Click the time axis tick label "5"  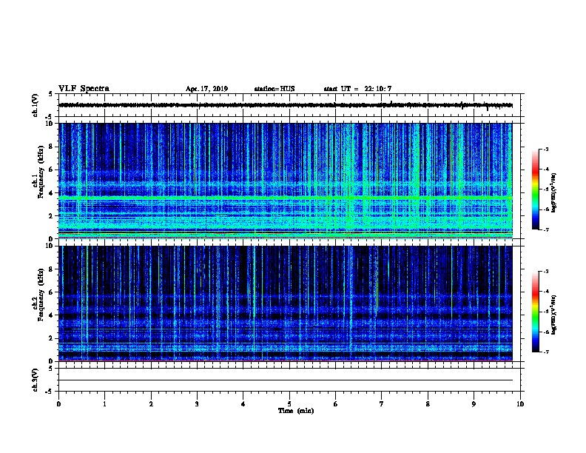[x=289, y=404]
